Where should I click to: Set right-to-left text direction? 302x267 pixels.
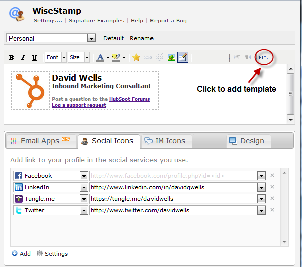point(248,57)
